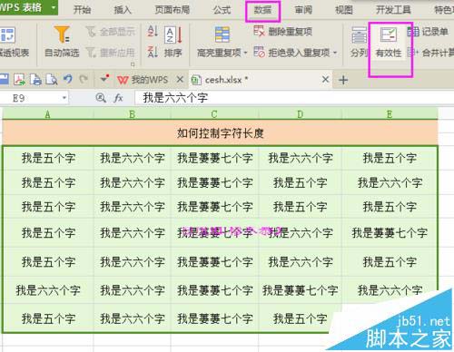Expand the 拒绝录入重复项 dropdown arrow

(x=335, y=53)
